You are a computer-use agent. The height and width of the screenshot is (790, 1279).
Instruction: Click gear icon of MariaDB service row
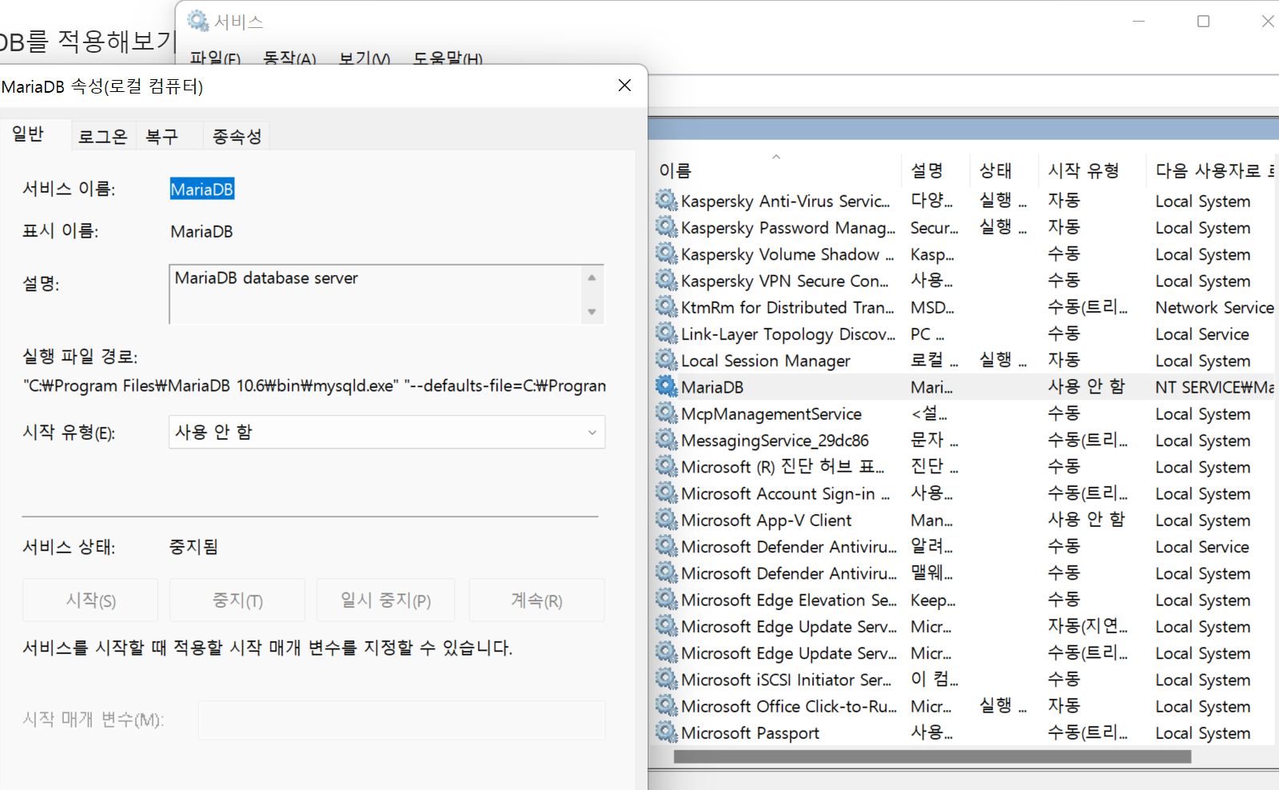667,386
